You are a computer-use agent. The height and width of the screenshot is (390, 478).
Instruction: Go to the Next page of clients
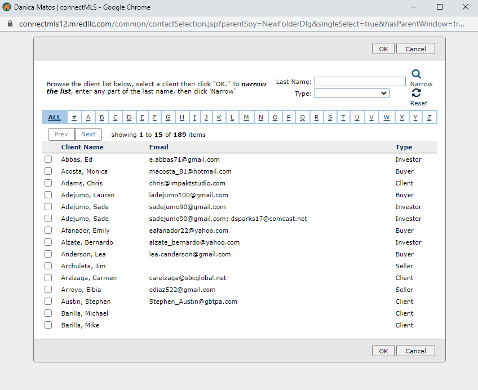pyautogui.click(x=88, y=135)
